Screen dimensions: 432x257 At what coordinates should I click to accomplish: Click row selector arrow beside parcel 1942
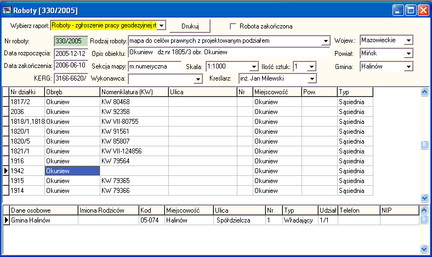click(x=6, y=171)
